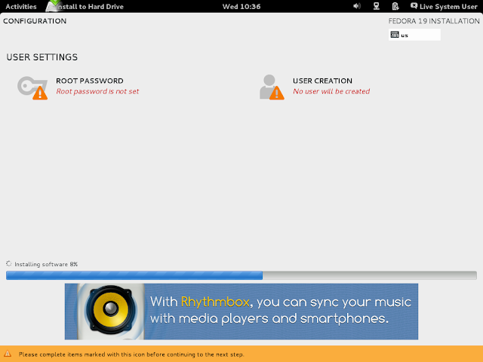Click the warning triangle in the orange bar
483x362 pixels.
click(8, 354)
